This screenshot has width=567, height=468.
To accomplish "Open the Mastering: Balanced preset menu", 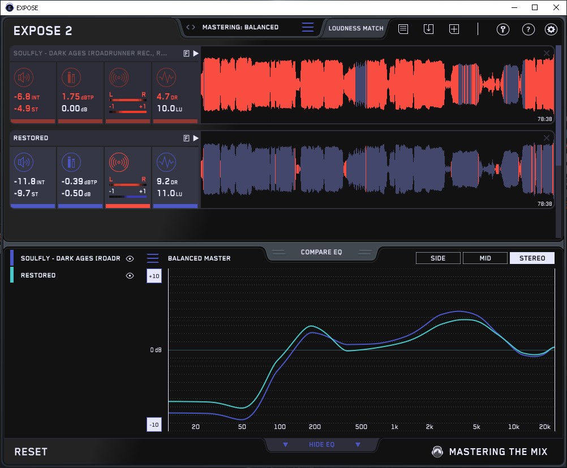I will pyautogui.click(x=308, y=27).
